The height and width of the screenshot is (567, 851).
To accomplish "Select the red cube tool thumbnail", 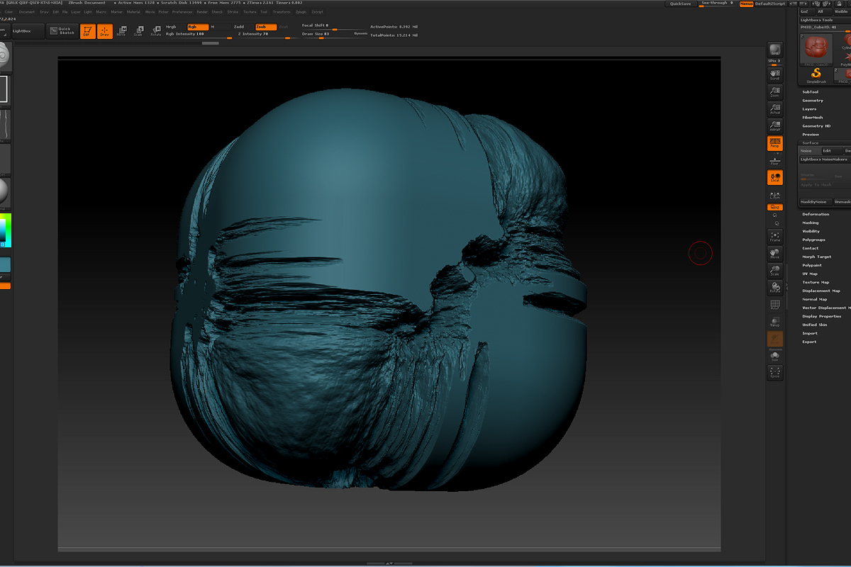I will tap(816, 50).
